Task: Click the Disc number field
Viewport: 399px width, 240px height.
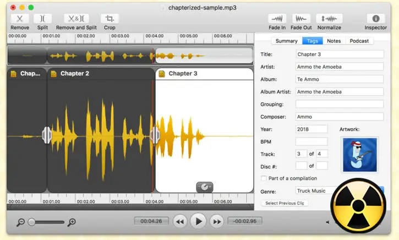Action: 301,166
